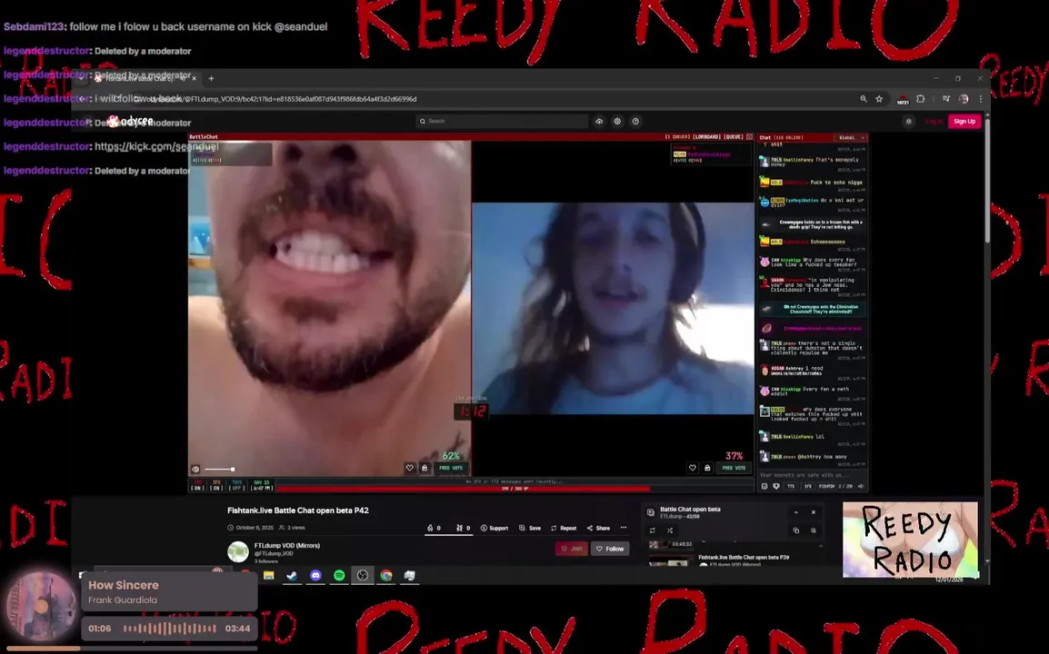Open playlist item Battle Chat open beta P39
The width and height of the screenshot is (1049, 654).
744,557
